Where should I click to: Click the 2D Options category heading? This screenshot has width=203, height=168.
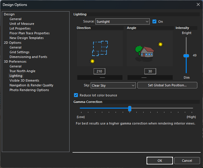coord(12,43)
